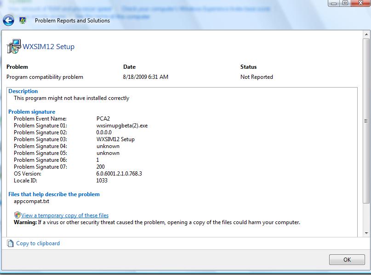Click the Not Reported status value
Viewport: 371px width, 275px height.
click(257, 77)
